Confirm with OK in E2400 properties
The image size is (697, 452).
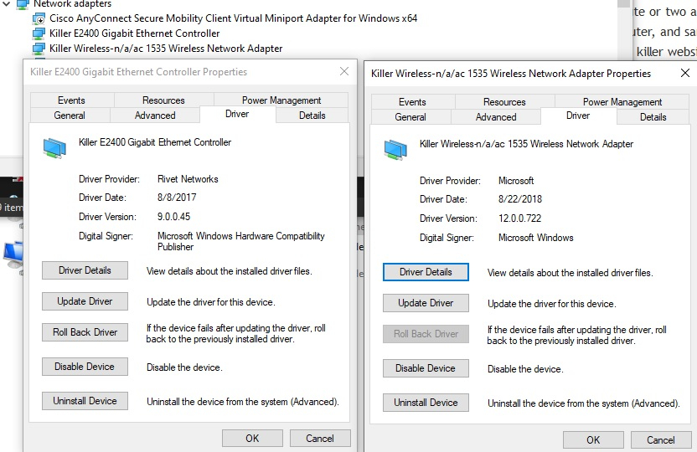coord(252,439)
